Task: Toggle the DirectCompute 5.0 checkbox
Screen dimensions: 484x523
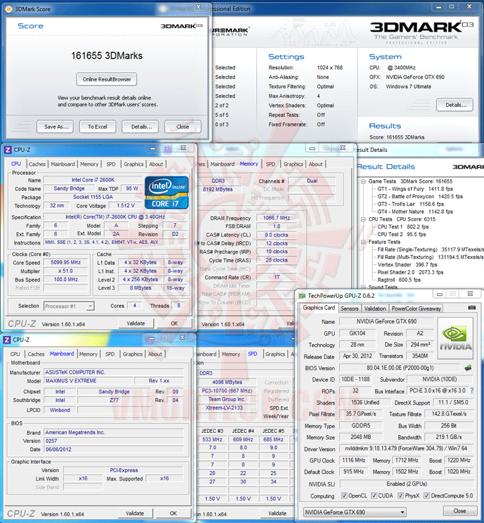Action: [x=426, y=495]
